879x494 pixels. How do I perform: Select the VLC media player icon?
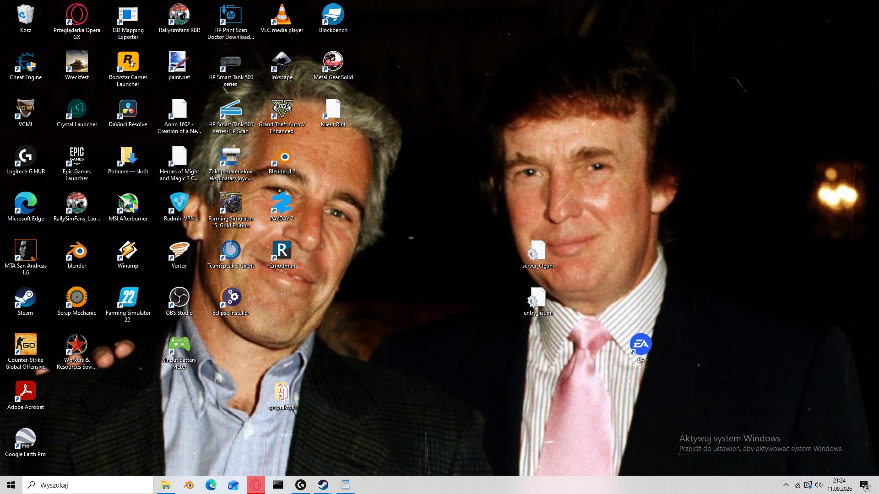pos(282,19)
